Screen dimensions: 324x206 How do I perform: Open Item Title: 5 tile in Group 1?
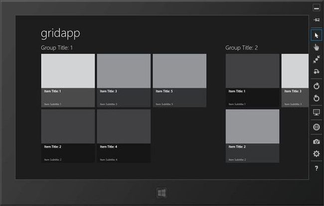tap(179, 81)
